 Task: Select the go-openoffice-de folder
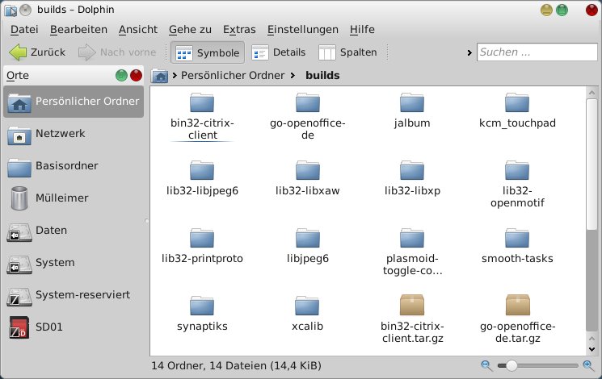pos(308,116)
